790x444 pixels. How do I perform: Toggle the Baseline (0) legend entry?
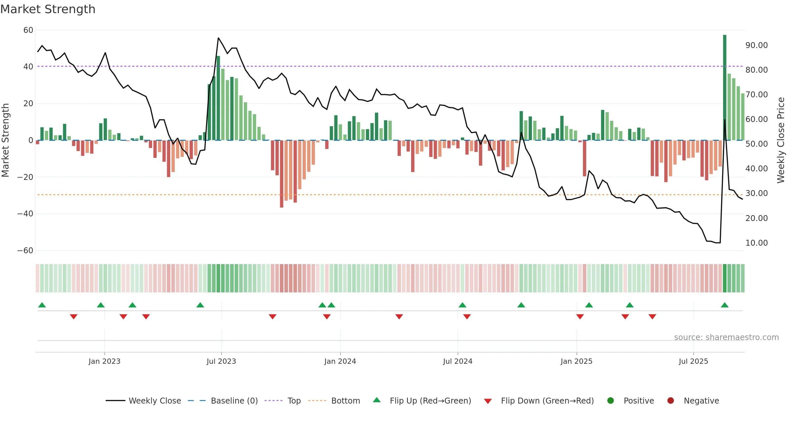click(223, 401)
